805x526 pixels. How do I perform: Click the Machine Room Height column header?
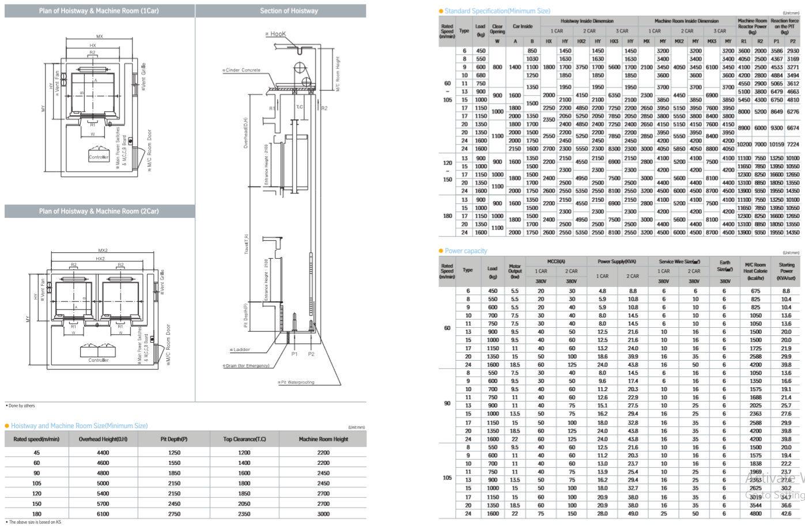[x=323, y=439]
